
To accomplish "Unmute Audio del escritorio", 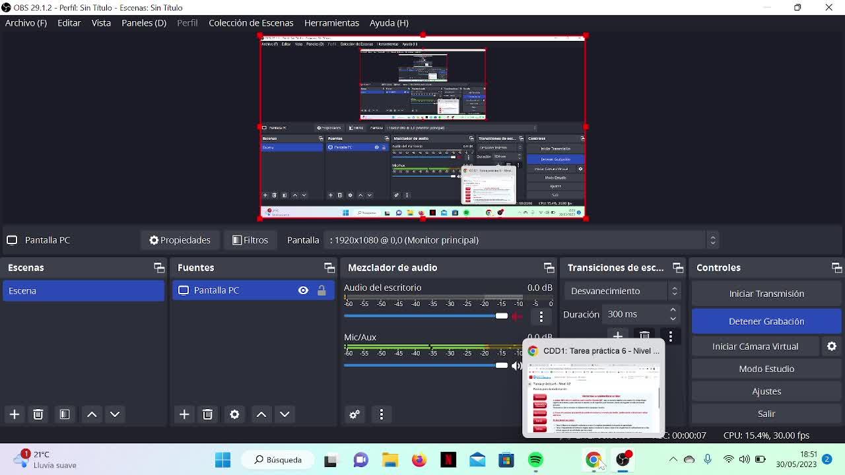I will (x=517, y=316).
